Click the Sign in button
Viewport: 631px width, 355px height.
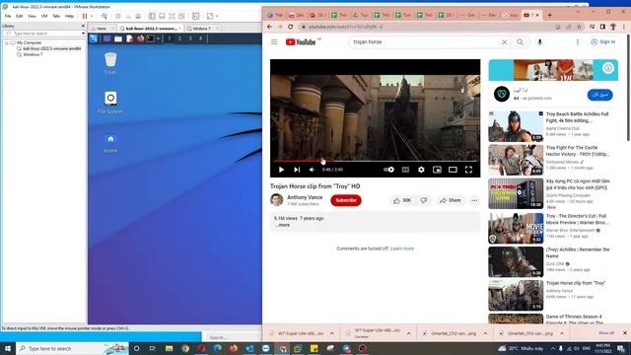click(x=602, y=41)
